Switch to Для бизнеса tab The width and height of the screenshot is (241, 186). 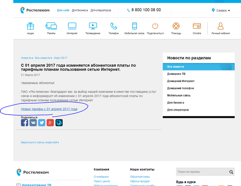click(80, 10)
